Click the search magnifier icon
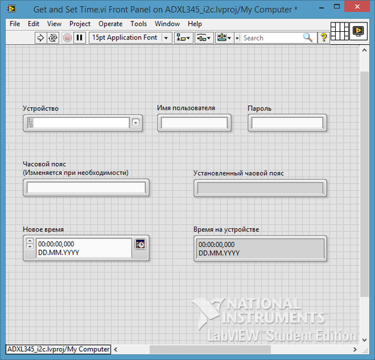The image size is (375, 360). pos(307,37)
